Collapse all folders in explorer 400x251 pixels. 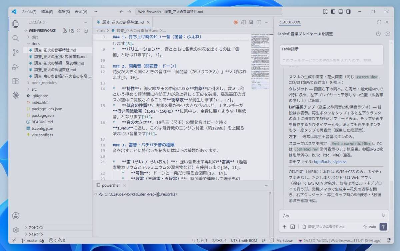coord(86,30)
